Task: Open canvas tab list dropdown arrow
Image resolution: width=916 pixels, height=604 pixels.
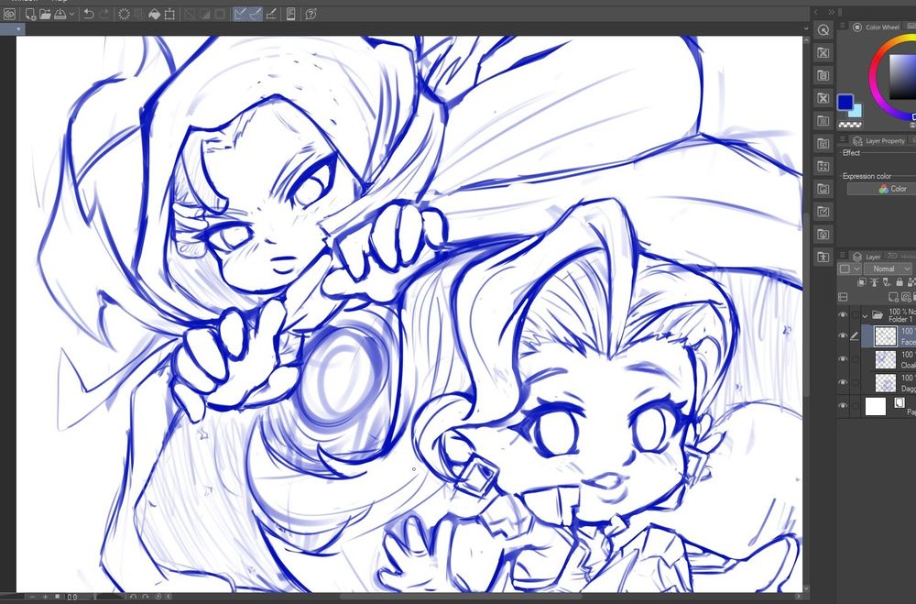Action: 805,27
